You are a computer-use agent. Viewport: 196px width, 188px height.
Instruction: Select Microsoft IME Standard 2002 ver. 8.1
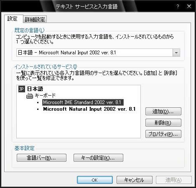point(83,102)
